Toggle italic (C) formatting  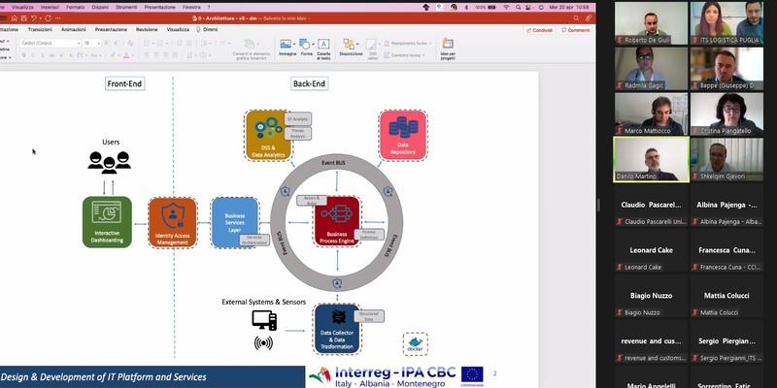(x=33, y=55)
